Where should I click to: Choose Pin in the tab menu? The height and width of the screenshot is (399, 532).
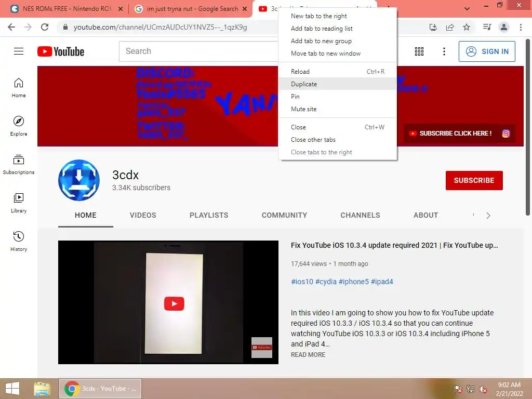(x=338, y=97)
